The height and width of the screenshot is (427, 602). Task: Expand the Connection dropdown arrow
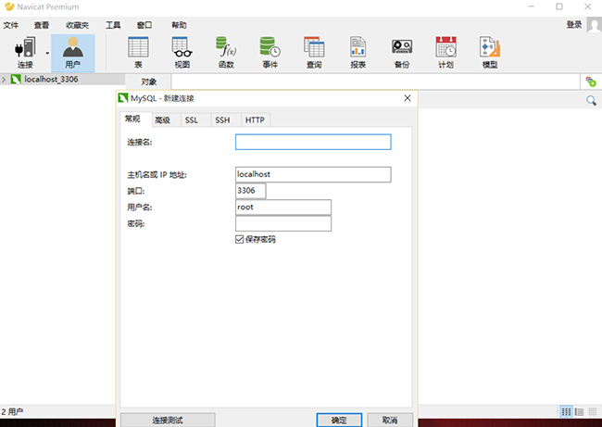[47, 53]
